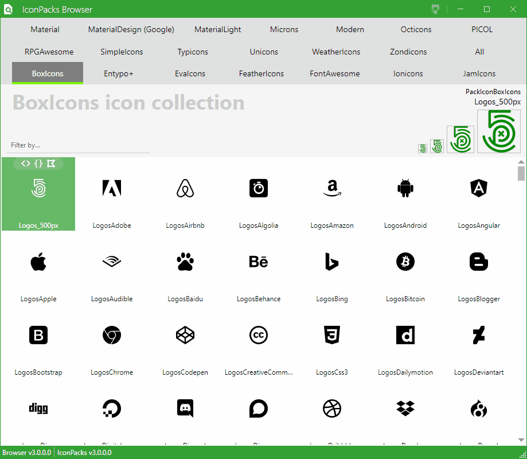Choose the LogosBehance icon
527x459 pixels.
259,262
